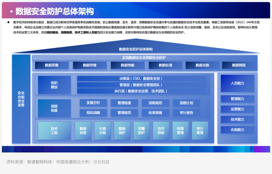Select the 数据存储 block
The height and width of the screenshot is (174, 272).
(90, 65)
